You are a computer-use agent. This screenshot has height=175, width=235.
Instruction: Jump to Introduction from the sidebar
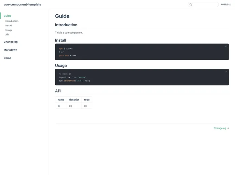(12, 21)
